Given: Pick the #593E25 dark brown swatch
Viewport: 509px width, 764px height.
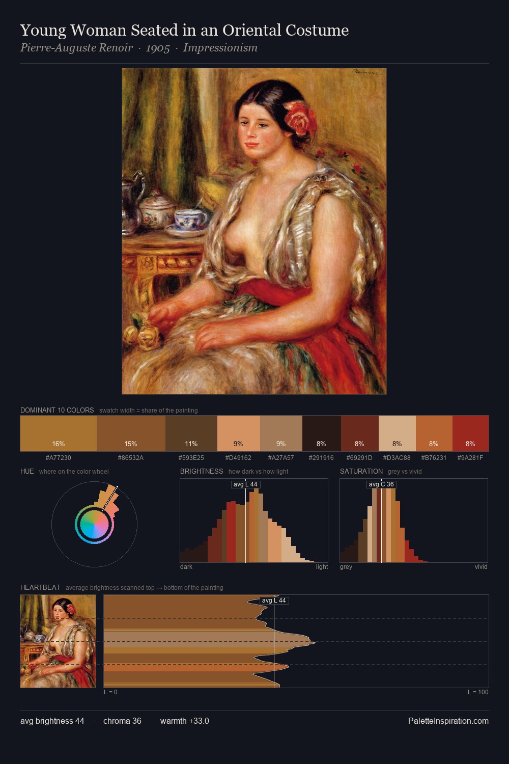Looking at the screenshot, I should [191, 433].
